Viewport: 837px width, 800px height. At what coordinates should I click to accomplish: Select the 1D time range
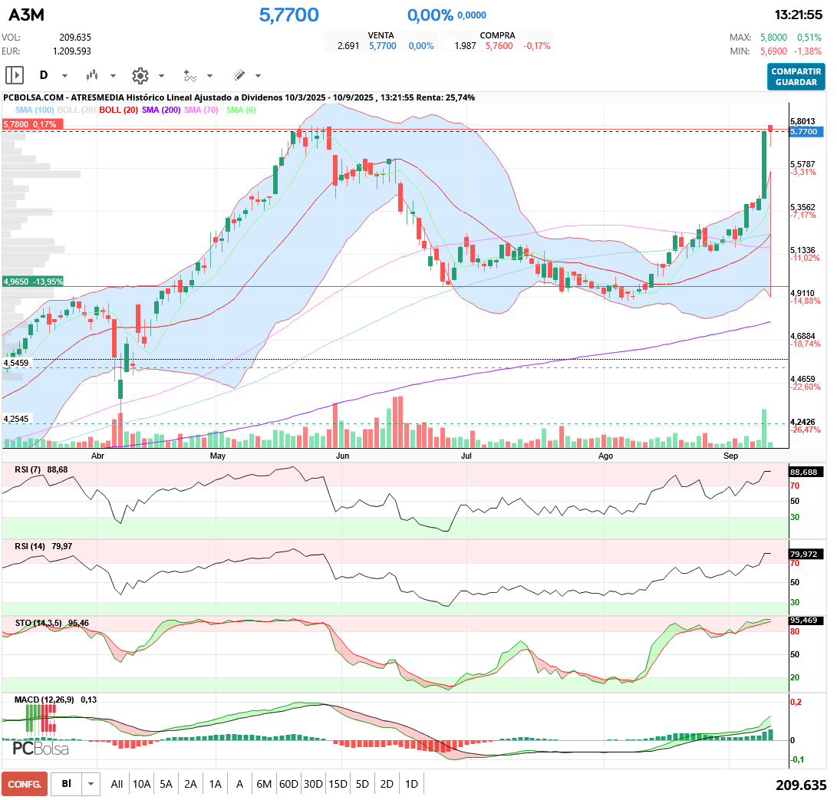pyautogui.click(x=411, y=784)
